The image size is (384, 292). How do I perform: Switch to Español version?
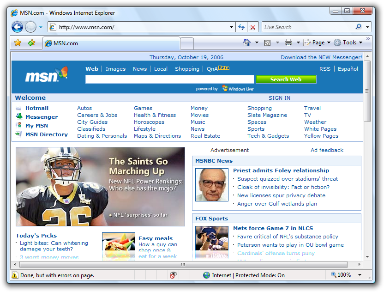(348, 69)
